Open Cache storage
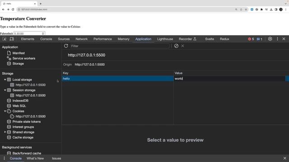The height and width of the screenshot is (162, 289). click(x=23, y=137)
